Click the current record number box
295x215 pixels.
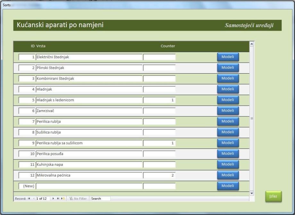tap(43, 198)
